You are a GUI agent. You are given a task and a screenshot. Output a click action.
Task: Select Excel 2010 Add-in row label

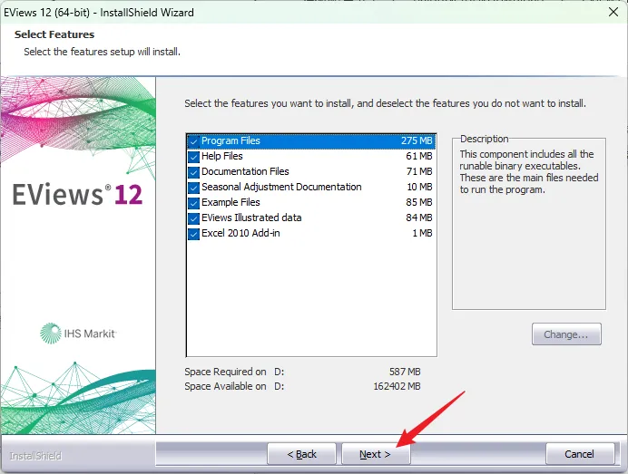[240, 233]
